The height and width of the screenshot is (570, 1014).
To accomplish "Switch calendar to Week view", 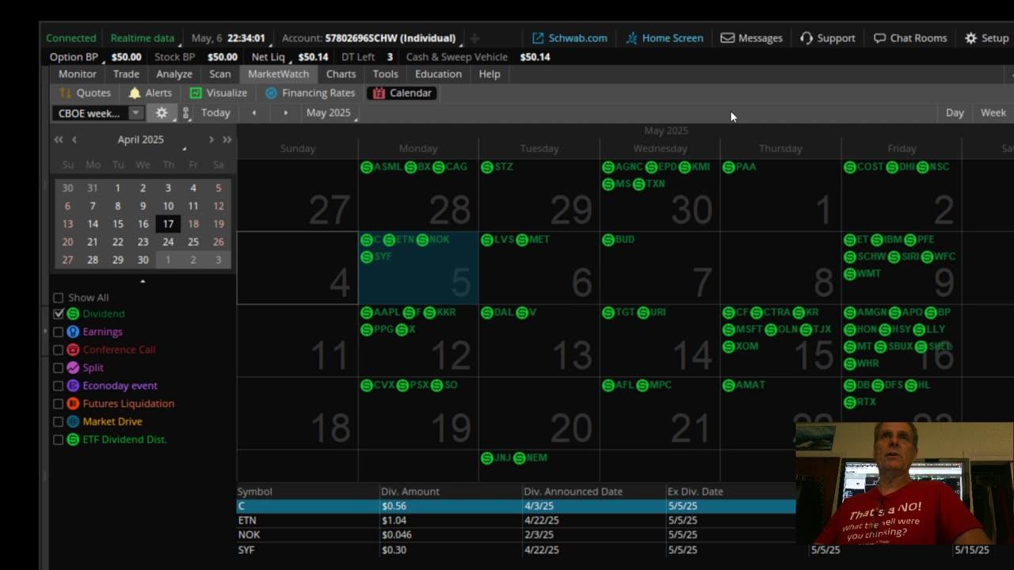I will coord(993,113).
